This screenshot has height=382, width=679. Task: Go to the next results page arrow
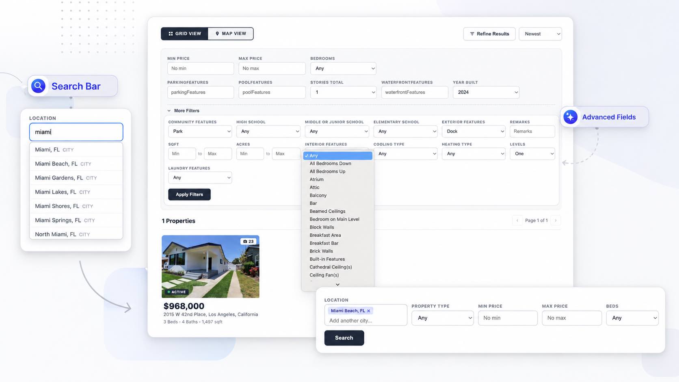(x=556, y=220)
